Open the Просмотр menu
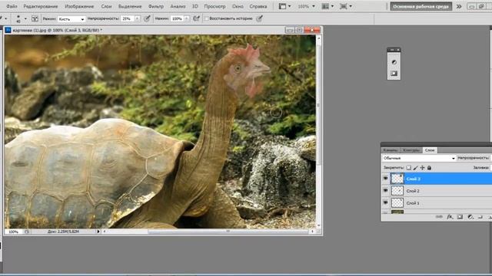Image resolution: width=492 pixels, height=276 pixels. 214,6
